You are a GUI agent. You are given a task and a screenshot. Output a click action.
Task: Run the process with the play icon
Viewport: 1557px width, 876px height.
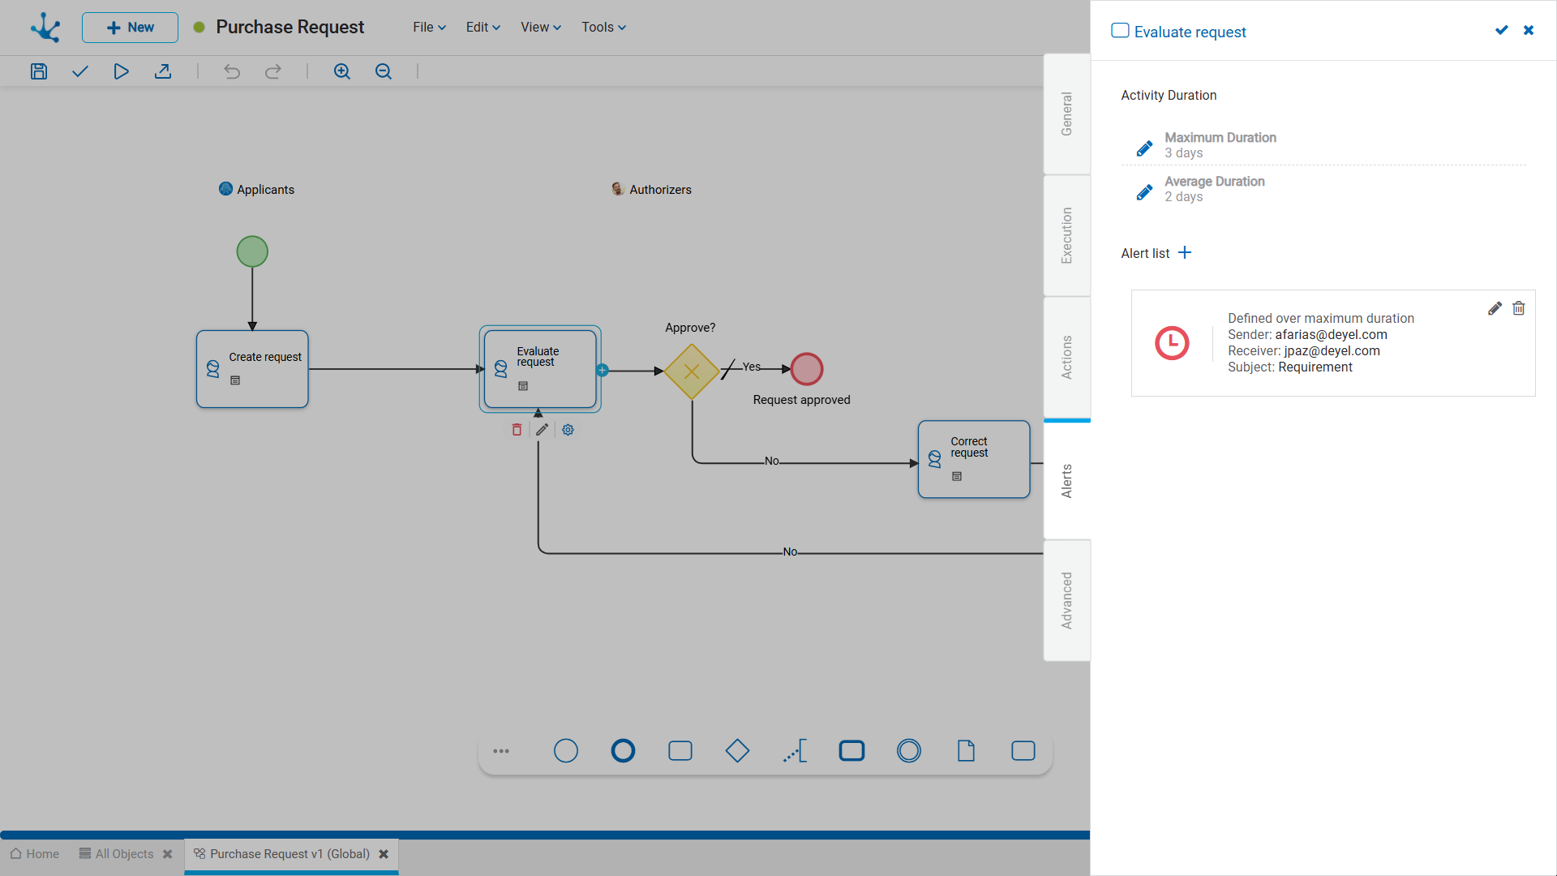tap(121, 71)
